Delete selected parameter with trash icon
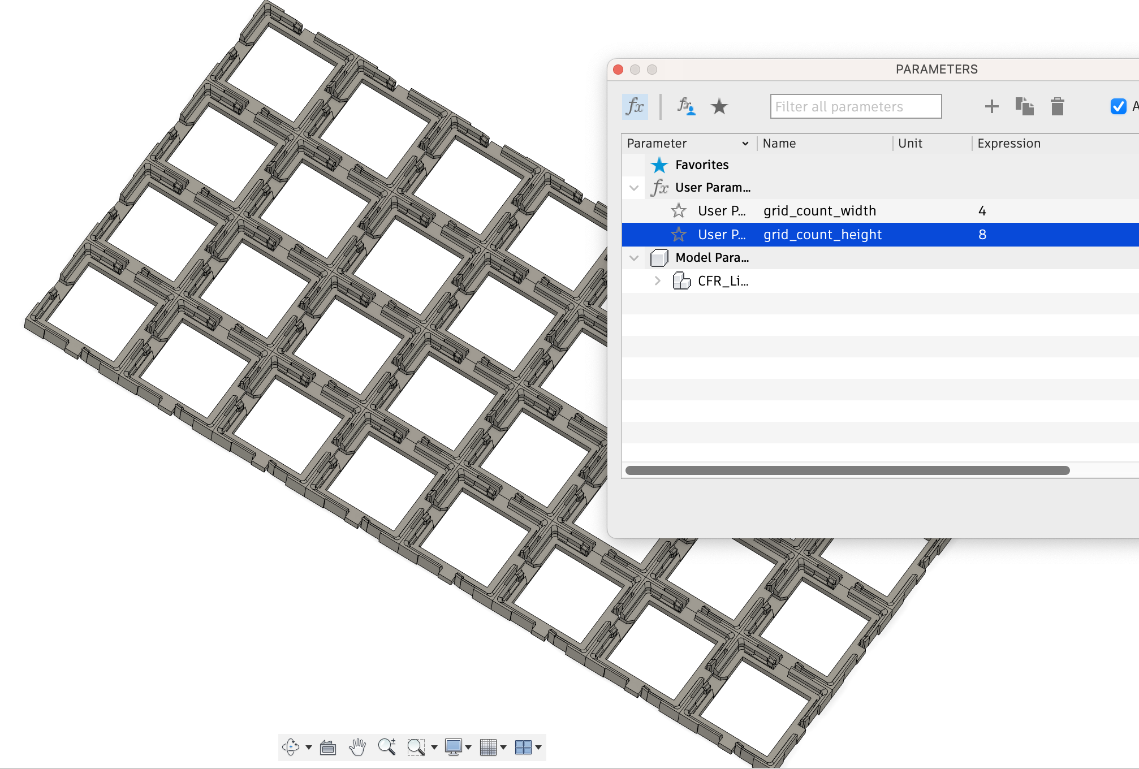Image resolution: width=1139 pixels, height=769 pixels. [1057, 106]
